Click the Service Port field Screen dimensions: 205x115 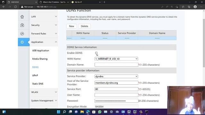116,89
